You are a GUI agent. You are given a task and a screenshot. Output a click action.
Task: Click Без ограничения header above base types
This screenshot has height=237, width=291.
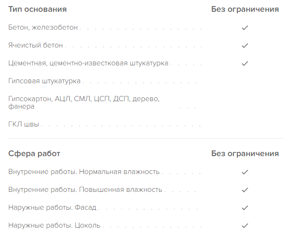(x=244, y=9)
